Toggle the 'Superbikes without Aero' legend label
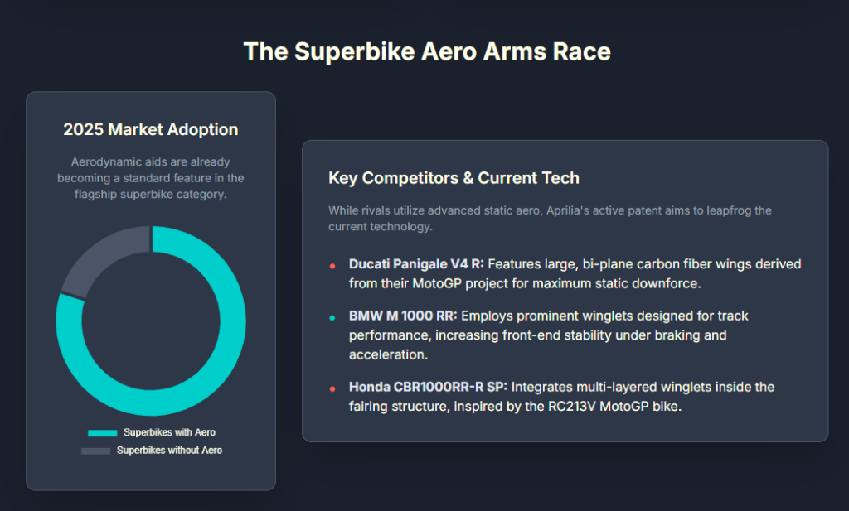 [169, 451]
